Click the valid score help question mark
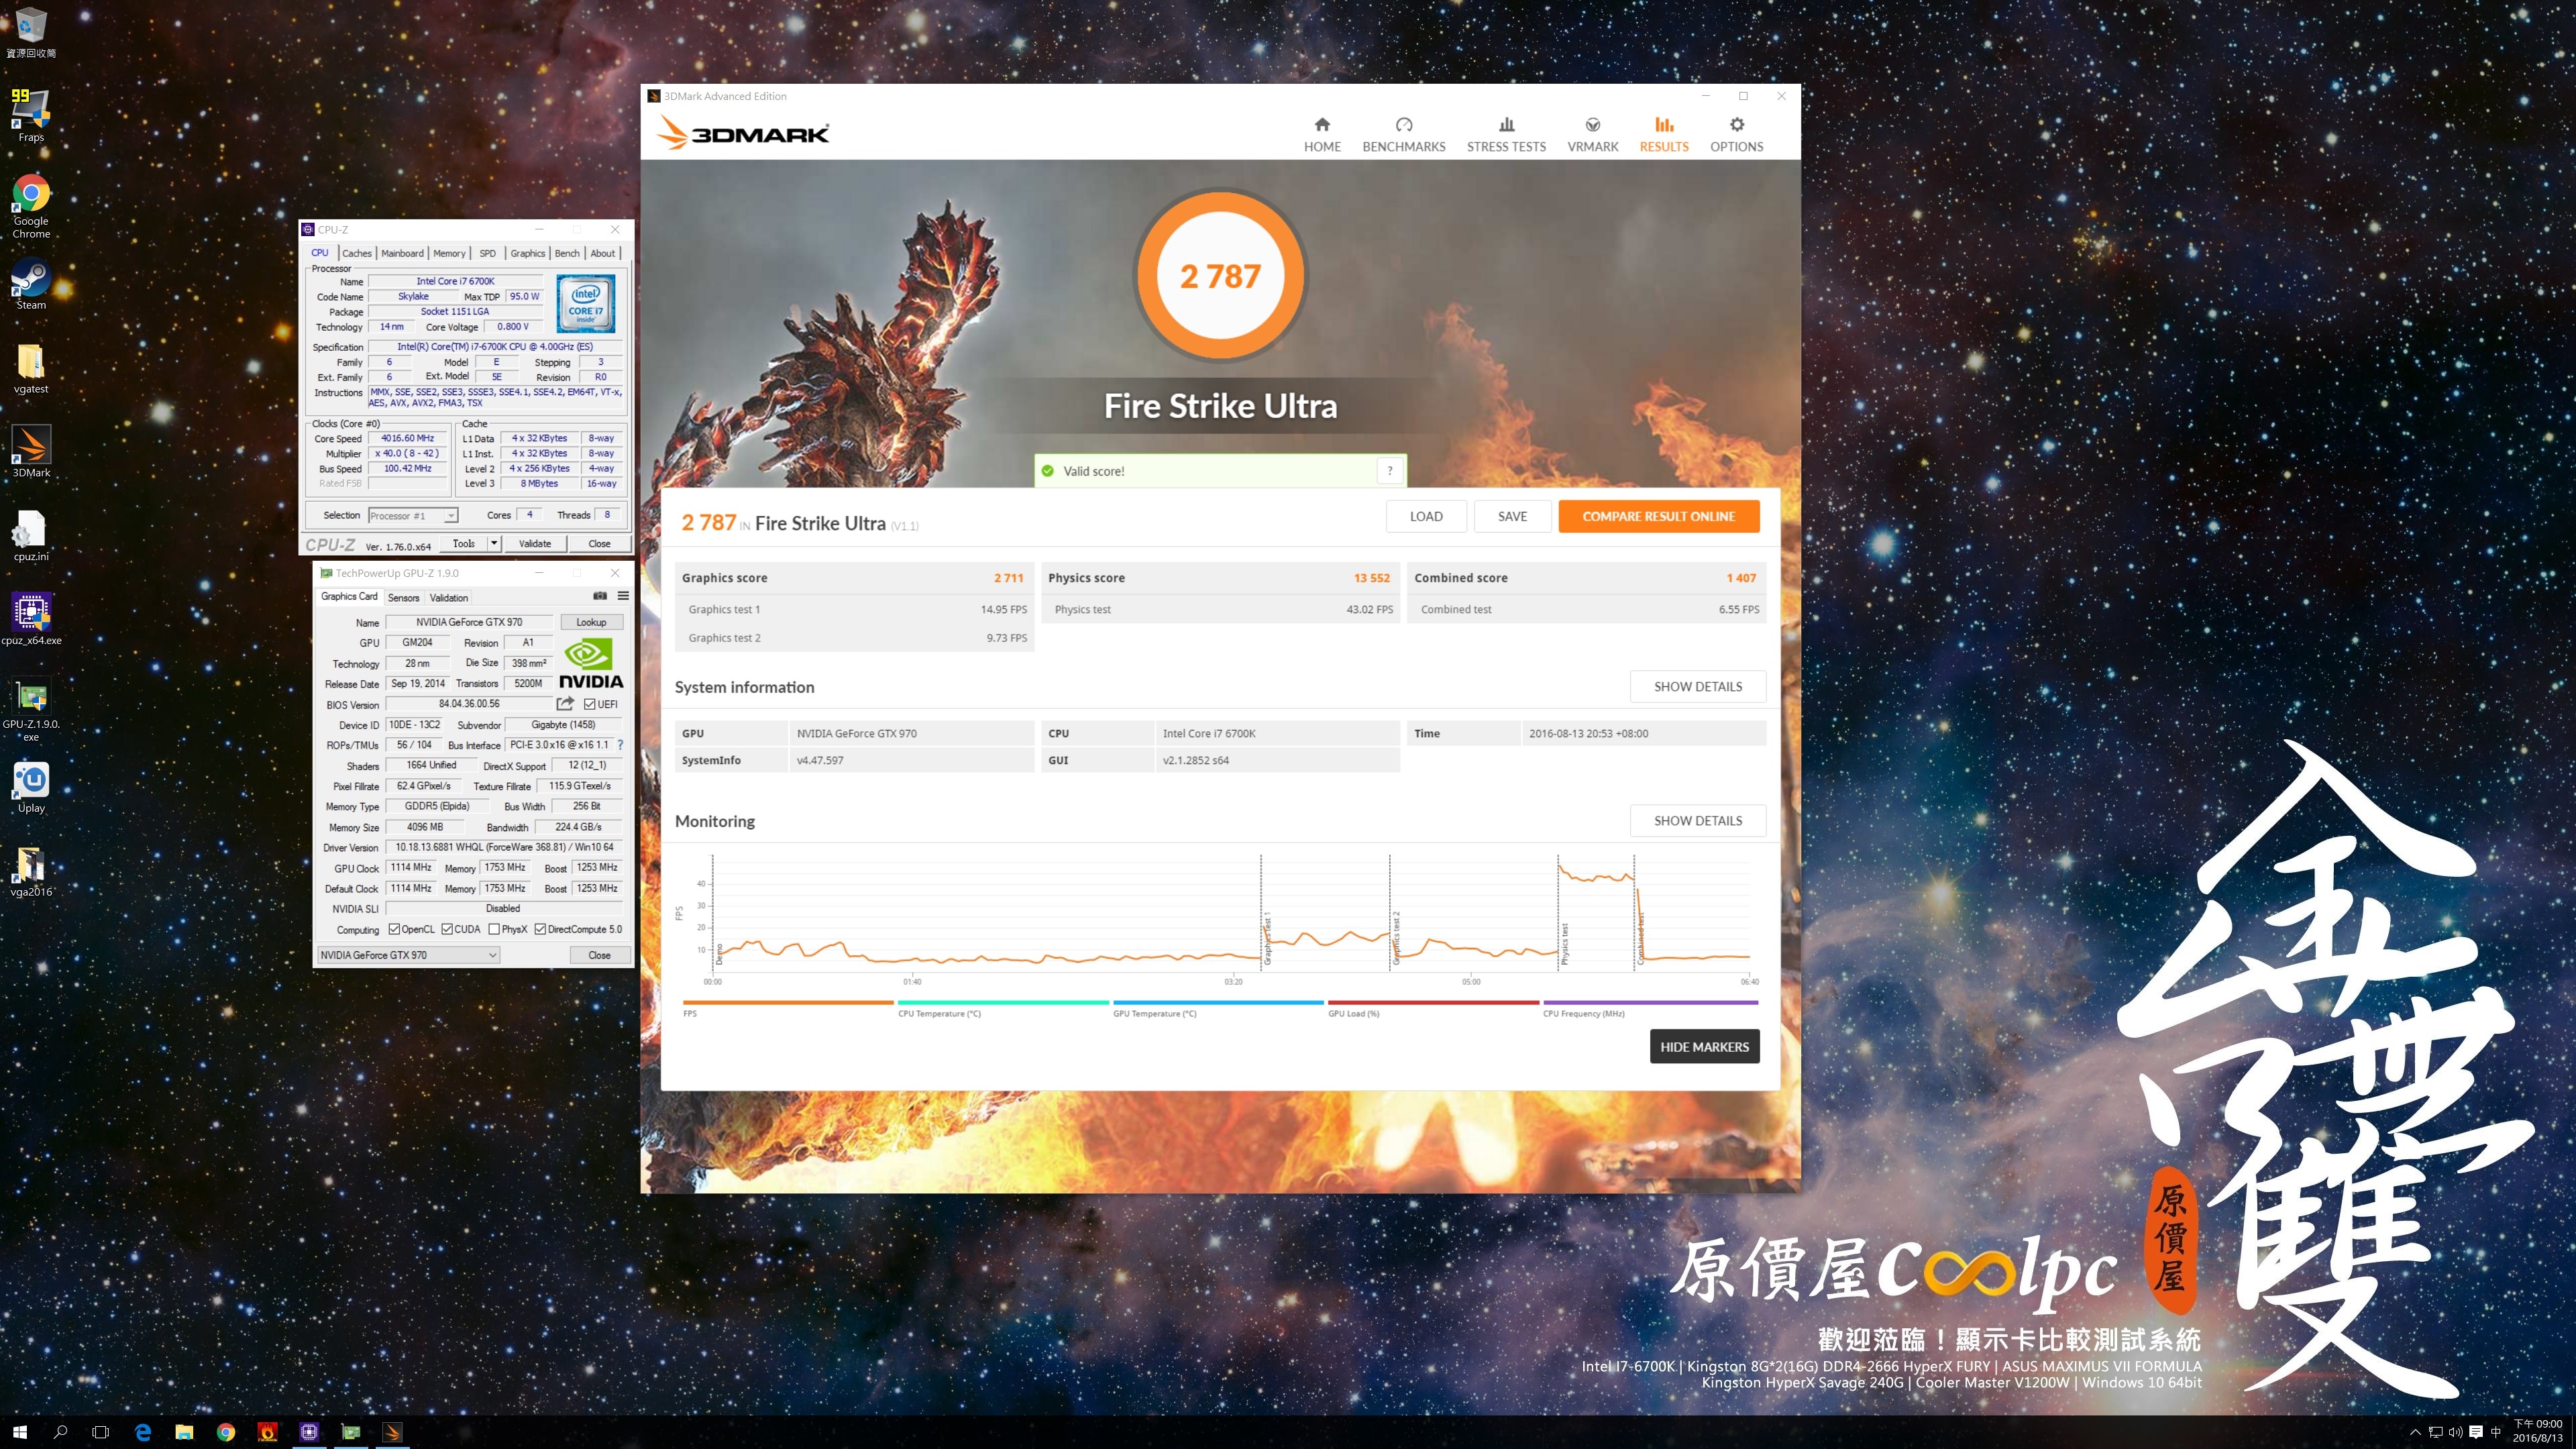The height and width of the screenshot is (1449, 2576). (x=1389, y=471)
